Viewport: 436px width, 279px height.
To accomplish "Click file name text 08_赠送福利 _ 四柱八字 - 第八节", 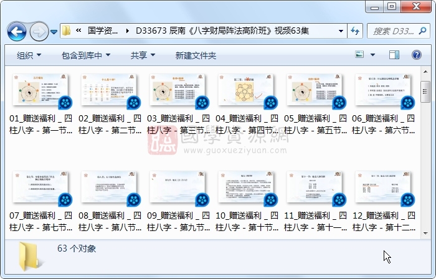I will [x=110, y=222].
